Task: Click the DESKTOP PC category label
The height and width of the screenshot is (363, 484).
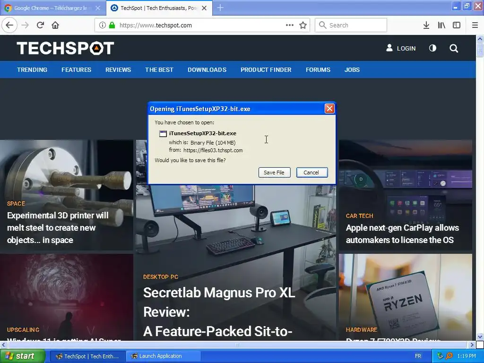Action: [x=161, y=277]
